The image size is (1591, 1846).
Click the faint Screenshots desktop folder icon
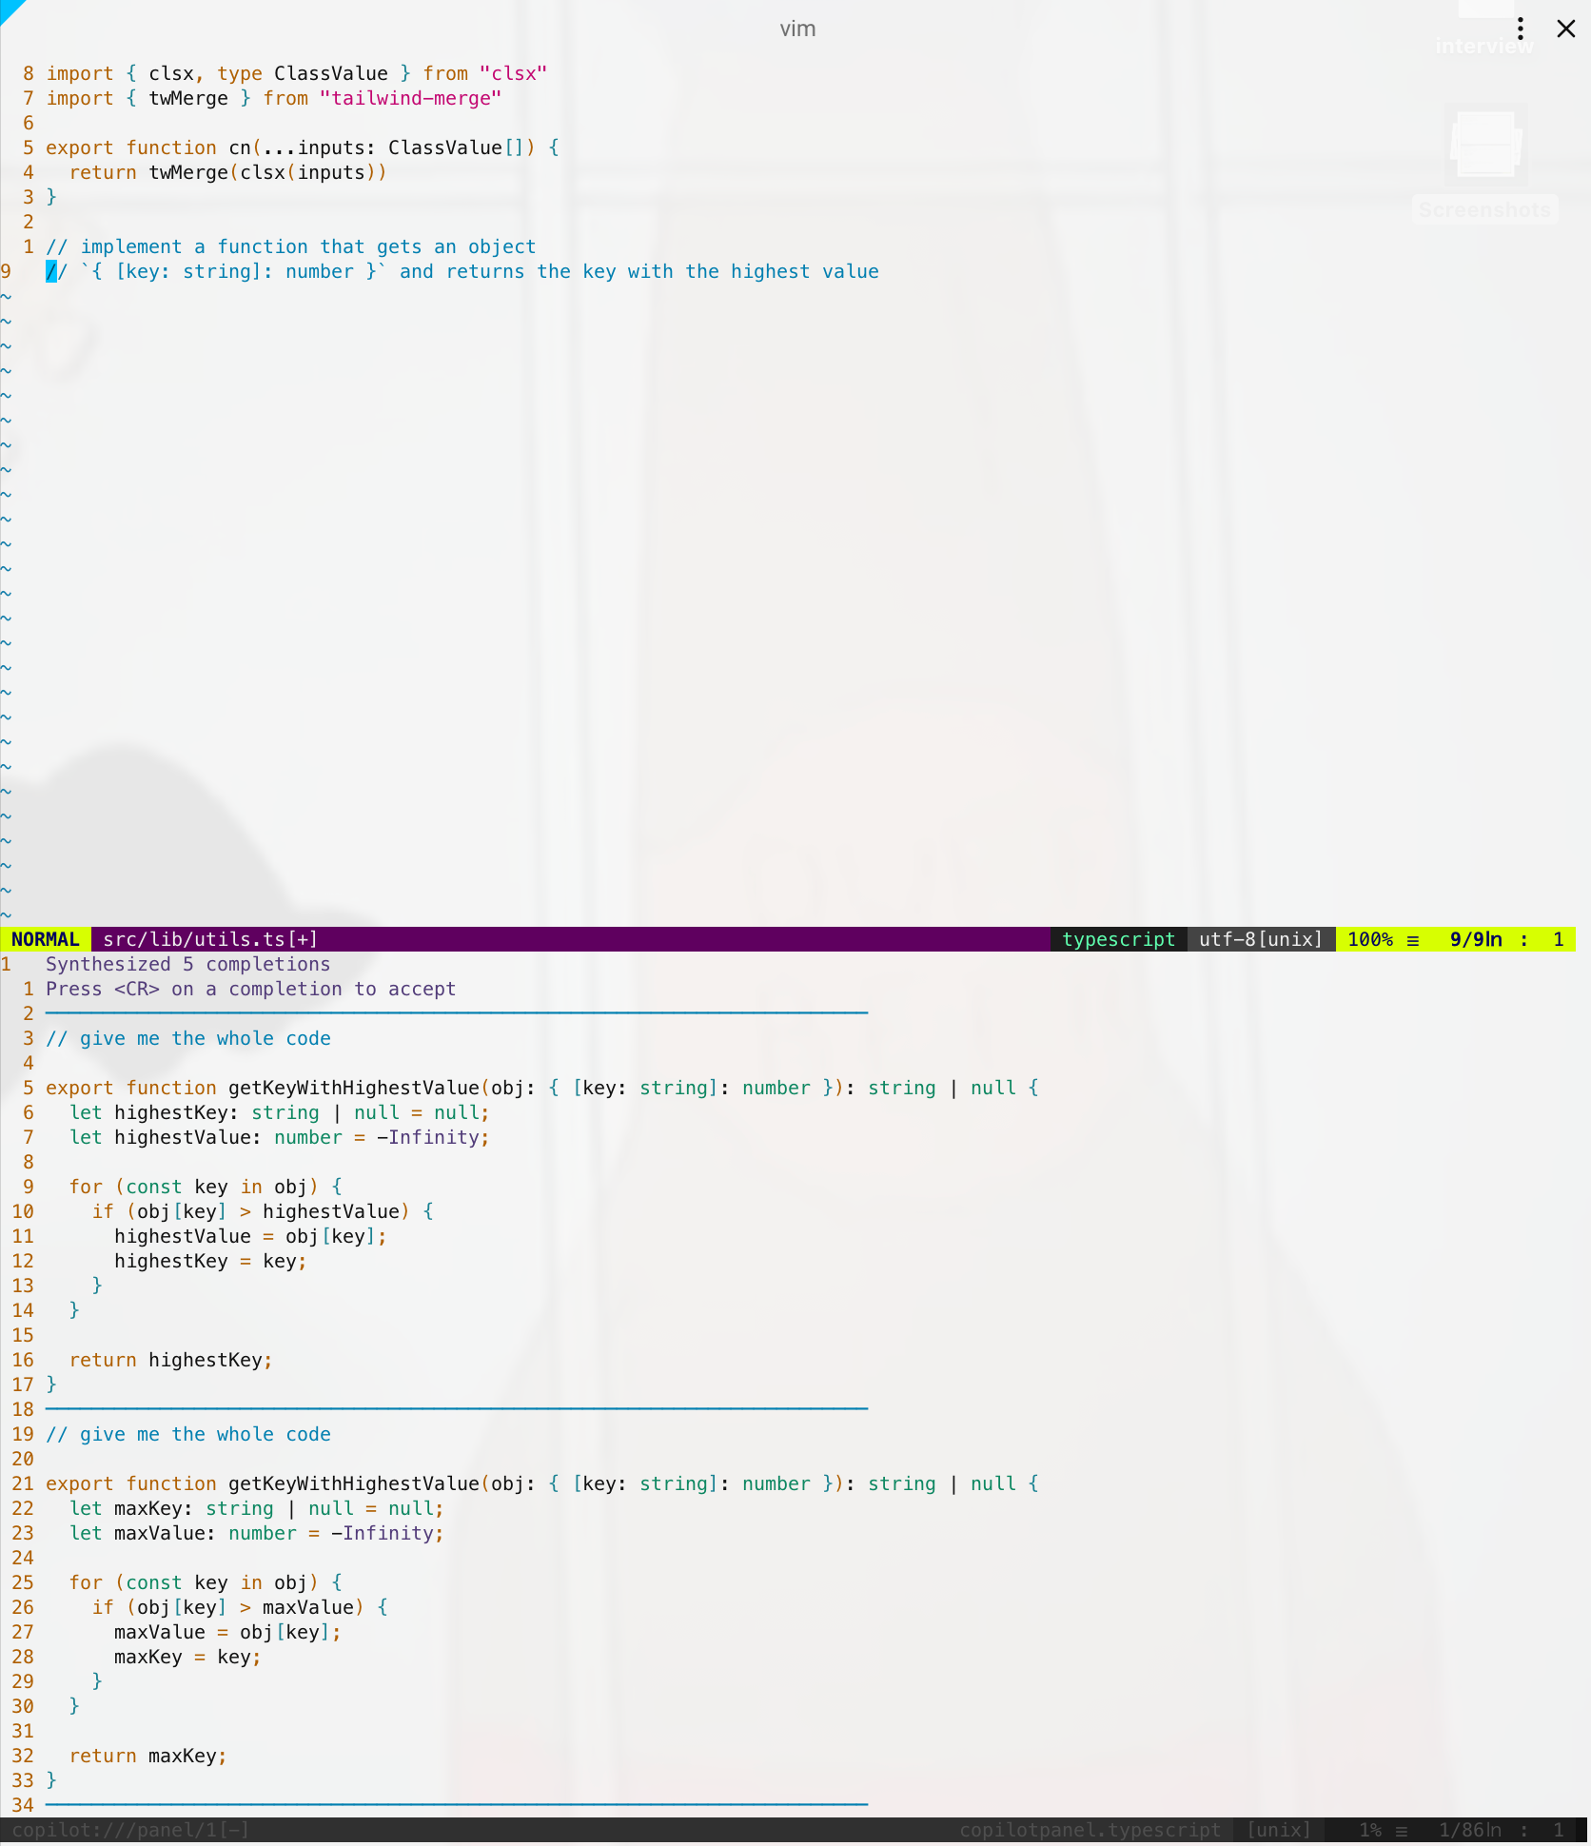1484,146
